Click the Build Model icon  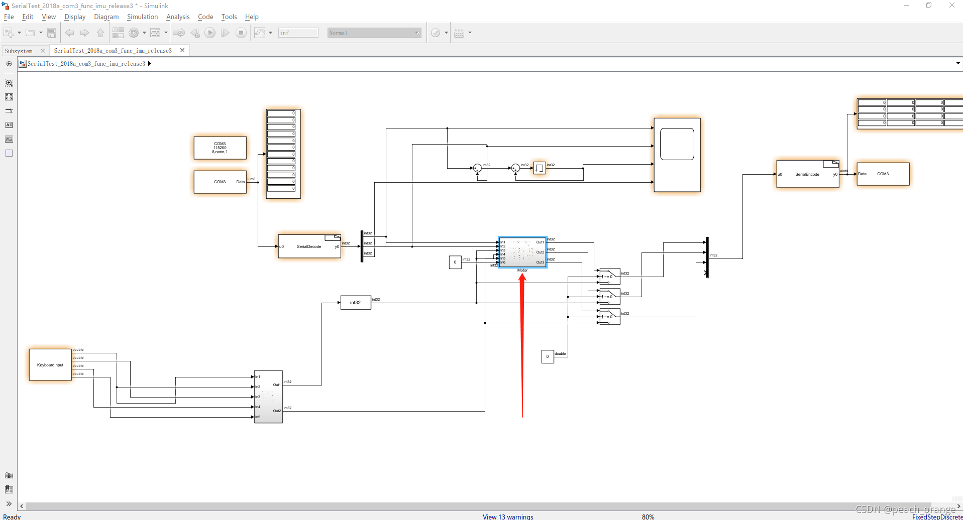459,33
